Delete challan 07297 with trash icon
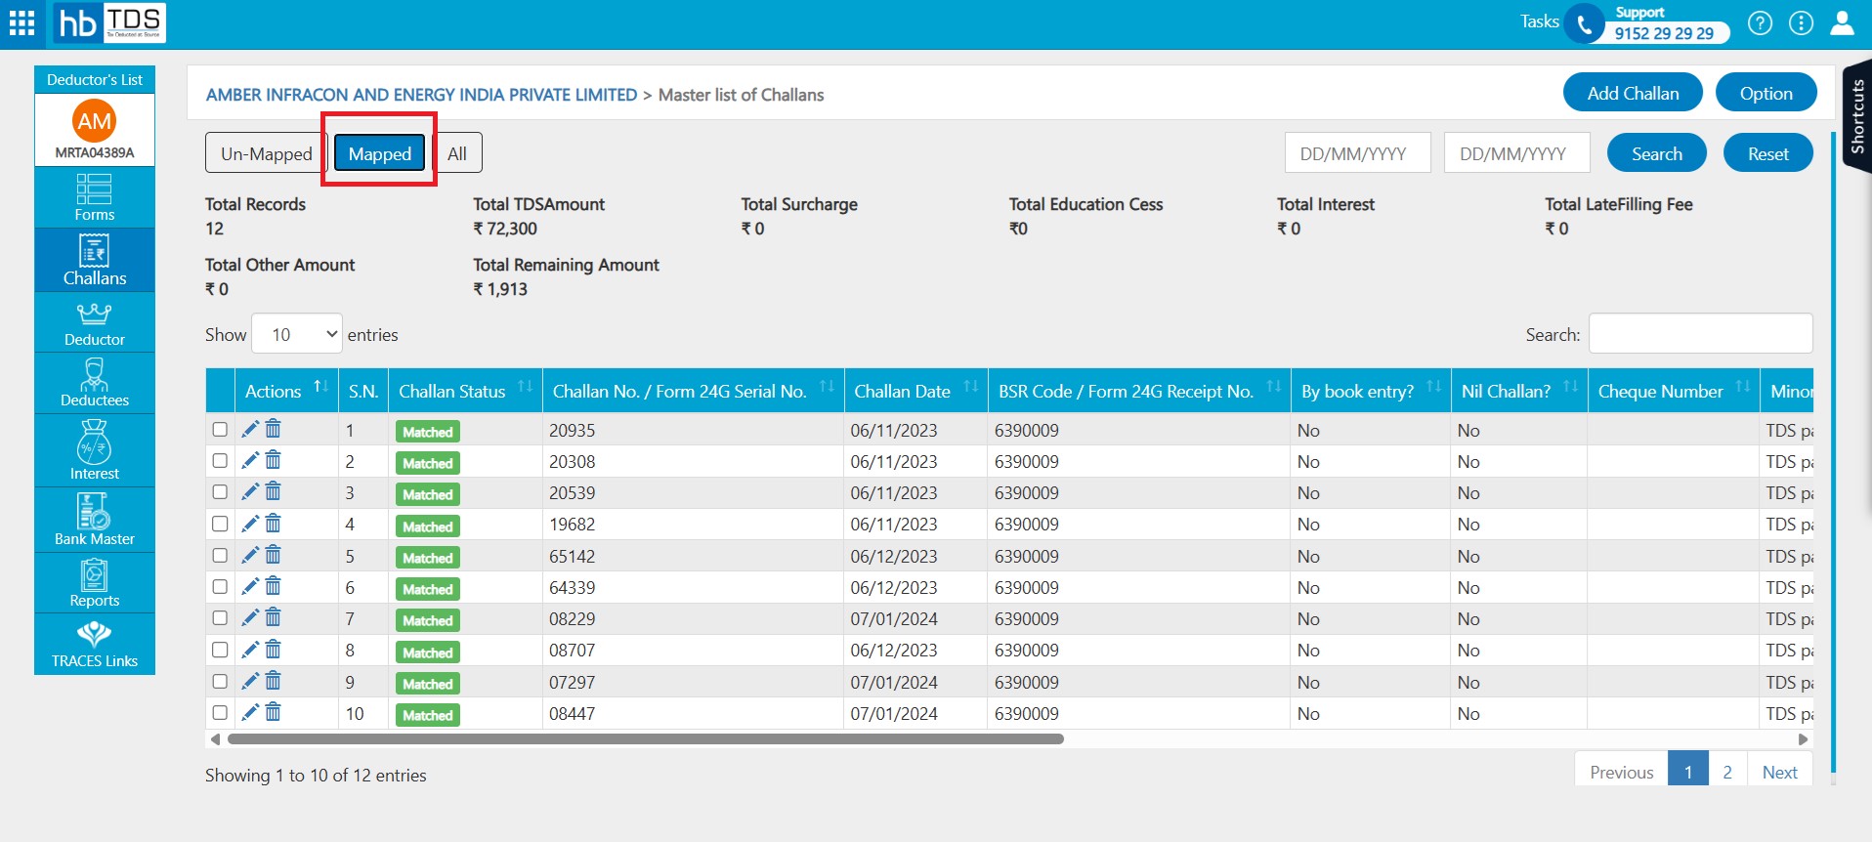Image resolution: width=1872 pixels, height=842 pixels. 273,681
